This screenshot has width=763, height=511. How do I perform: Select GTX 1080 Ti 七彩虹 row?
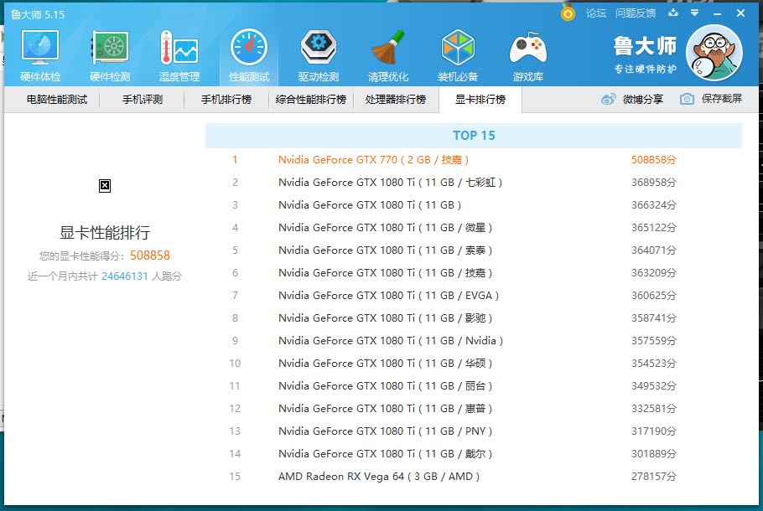474,183
